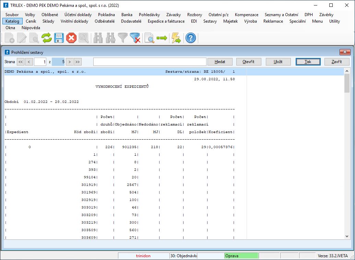Open the Pokladna menu
Screen dimensions: 355x260
coord(106,15)
